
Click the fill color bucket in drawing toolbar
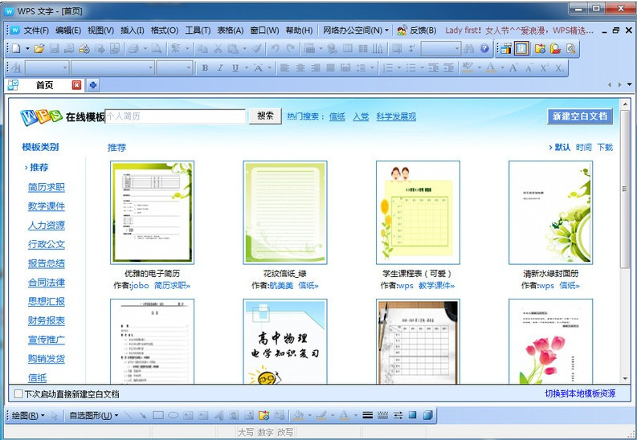[298, 415]
